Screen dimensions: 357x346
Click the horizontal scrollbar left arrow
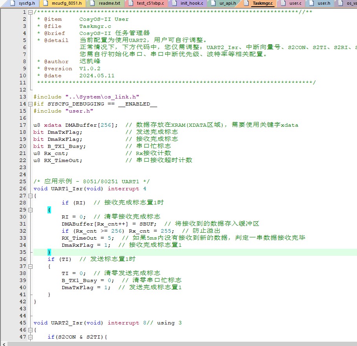pos(4,344)
